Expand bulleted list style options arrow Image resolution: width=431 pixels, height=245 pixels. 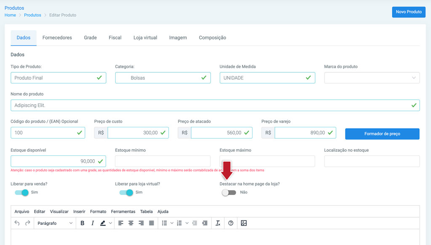click(172, 223)
